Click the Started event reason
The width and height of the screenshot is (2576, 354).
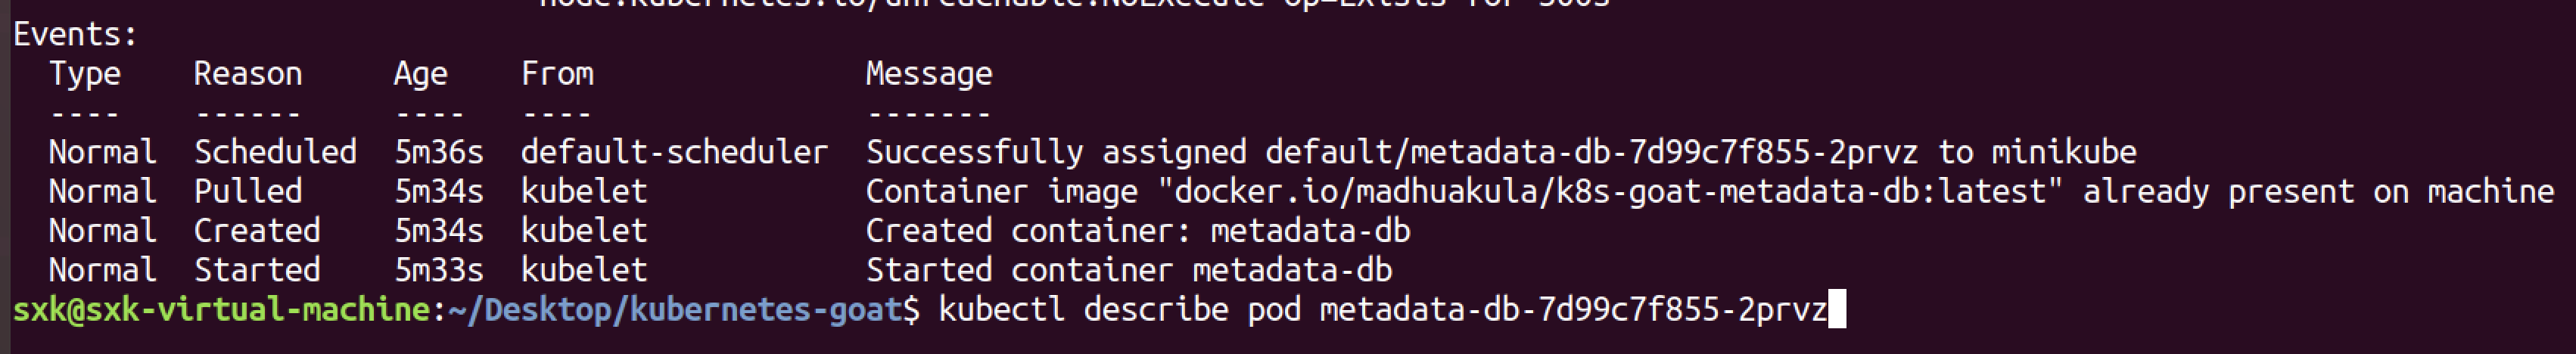click(x=257, y=270)
